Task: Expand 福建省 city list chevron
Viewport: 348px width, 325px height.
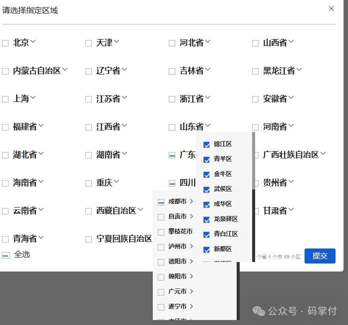Action: pos(41,125)
